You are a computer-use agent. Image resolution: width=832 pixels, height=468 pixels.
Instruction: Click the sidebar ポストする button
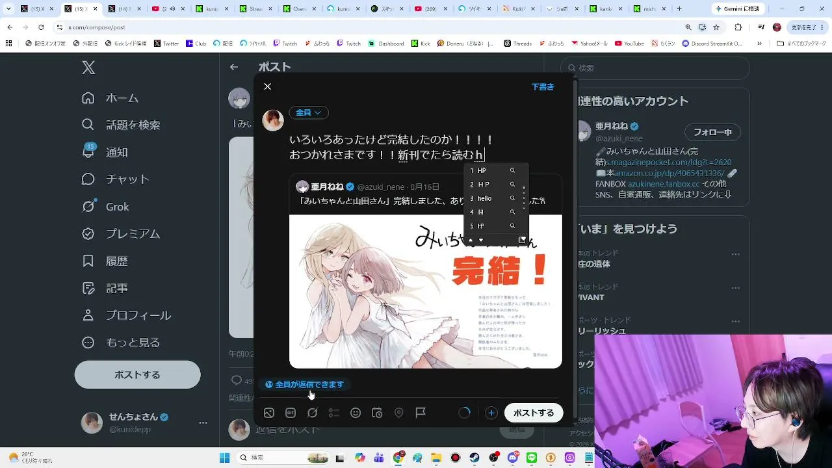coord(137,375)
